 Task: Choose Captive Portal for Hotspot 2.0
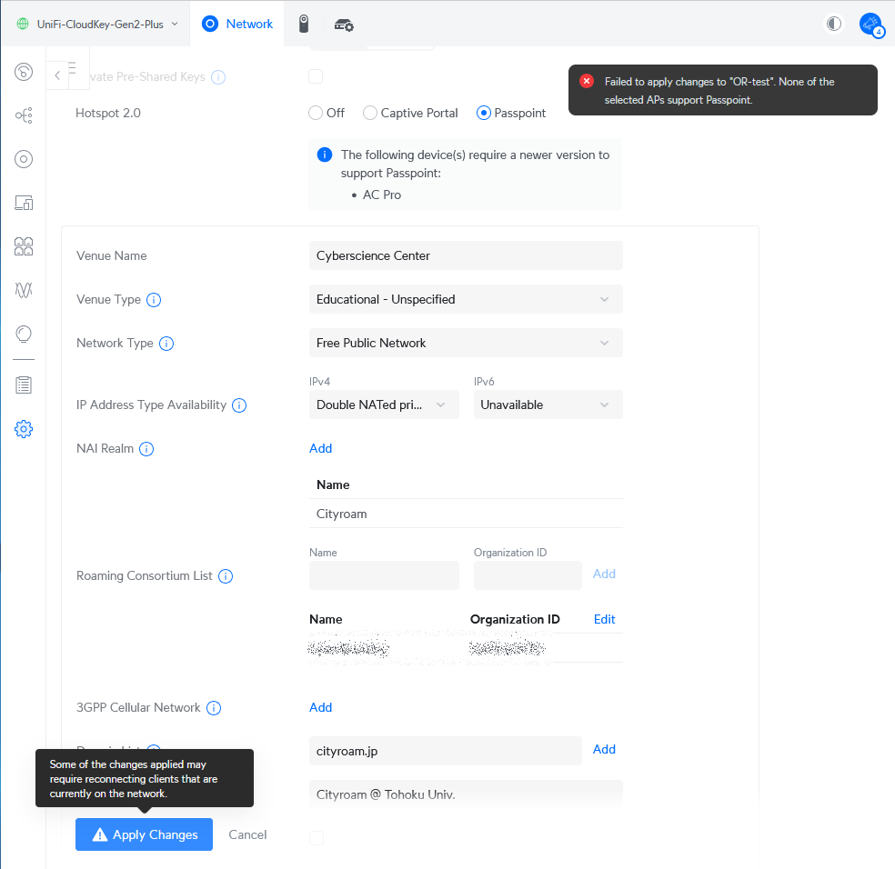[370, 113]
